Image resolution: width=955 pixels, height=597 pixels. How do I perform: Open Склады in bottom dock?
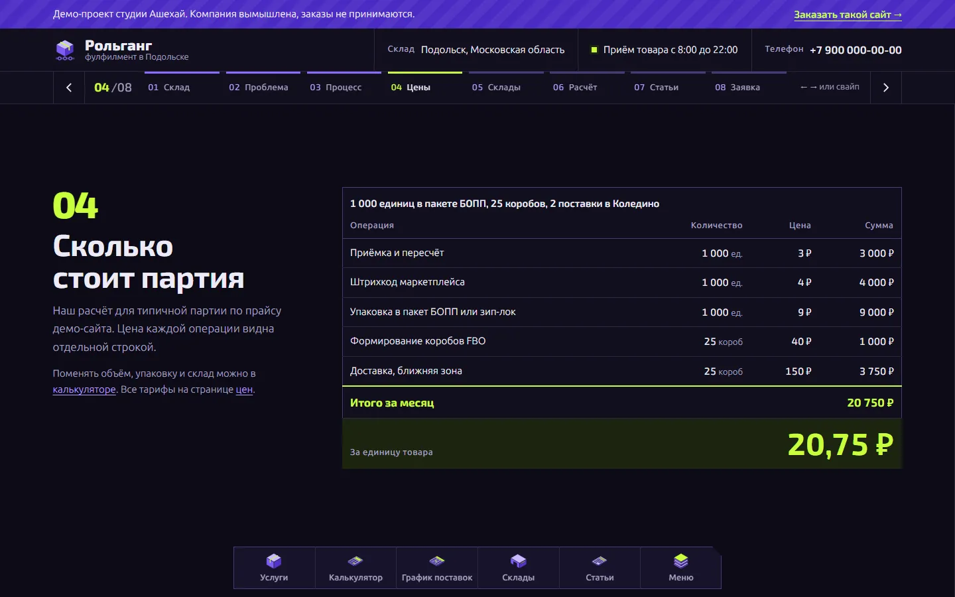click(x=519, y=568)
